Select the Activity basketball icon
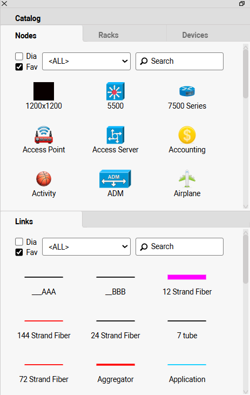 44,179
